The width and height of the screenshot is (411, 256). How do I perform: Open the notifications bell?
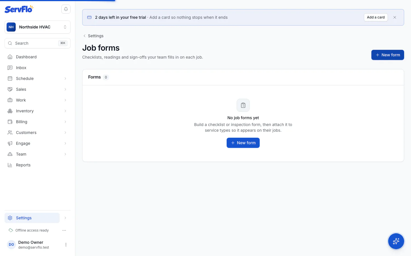(66, 9)
